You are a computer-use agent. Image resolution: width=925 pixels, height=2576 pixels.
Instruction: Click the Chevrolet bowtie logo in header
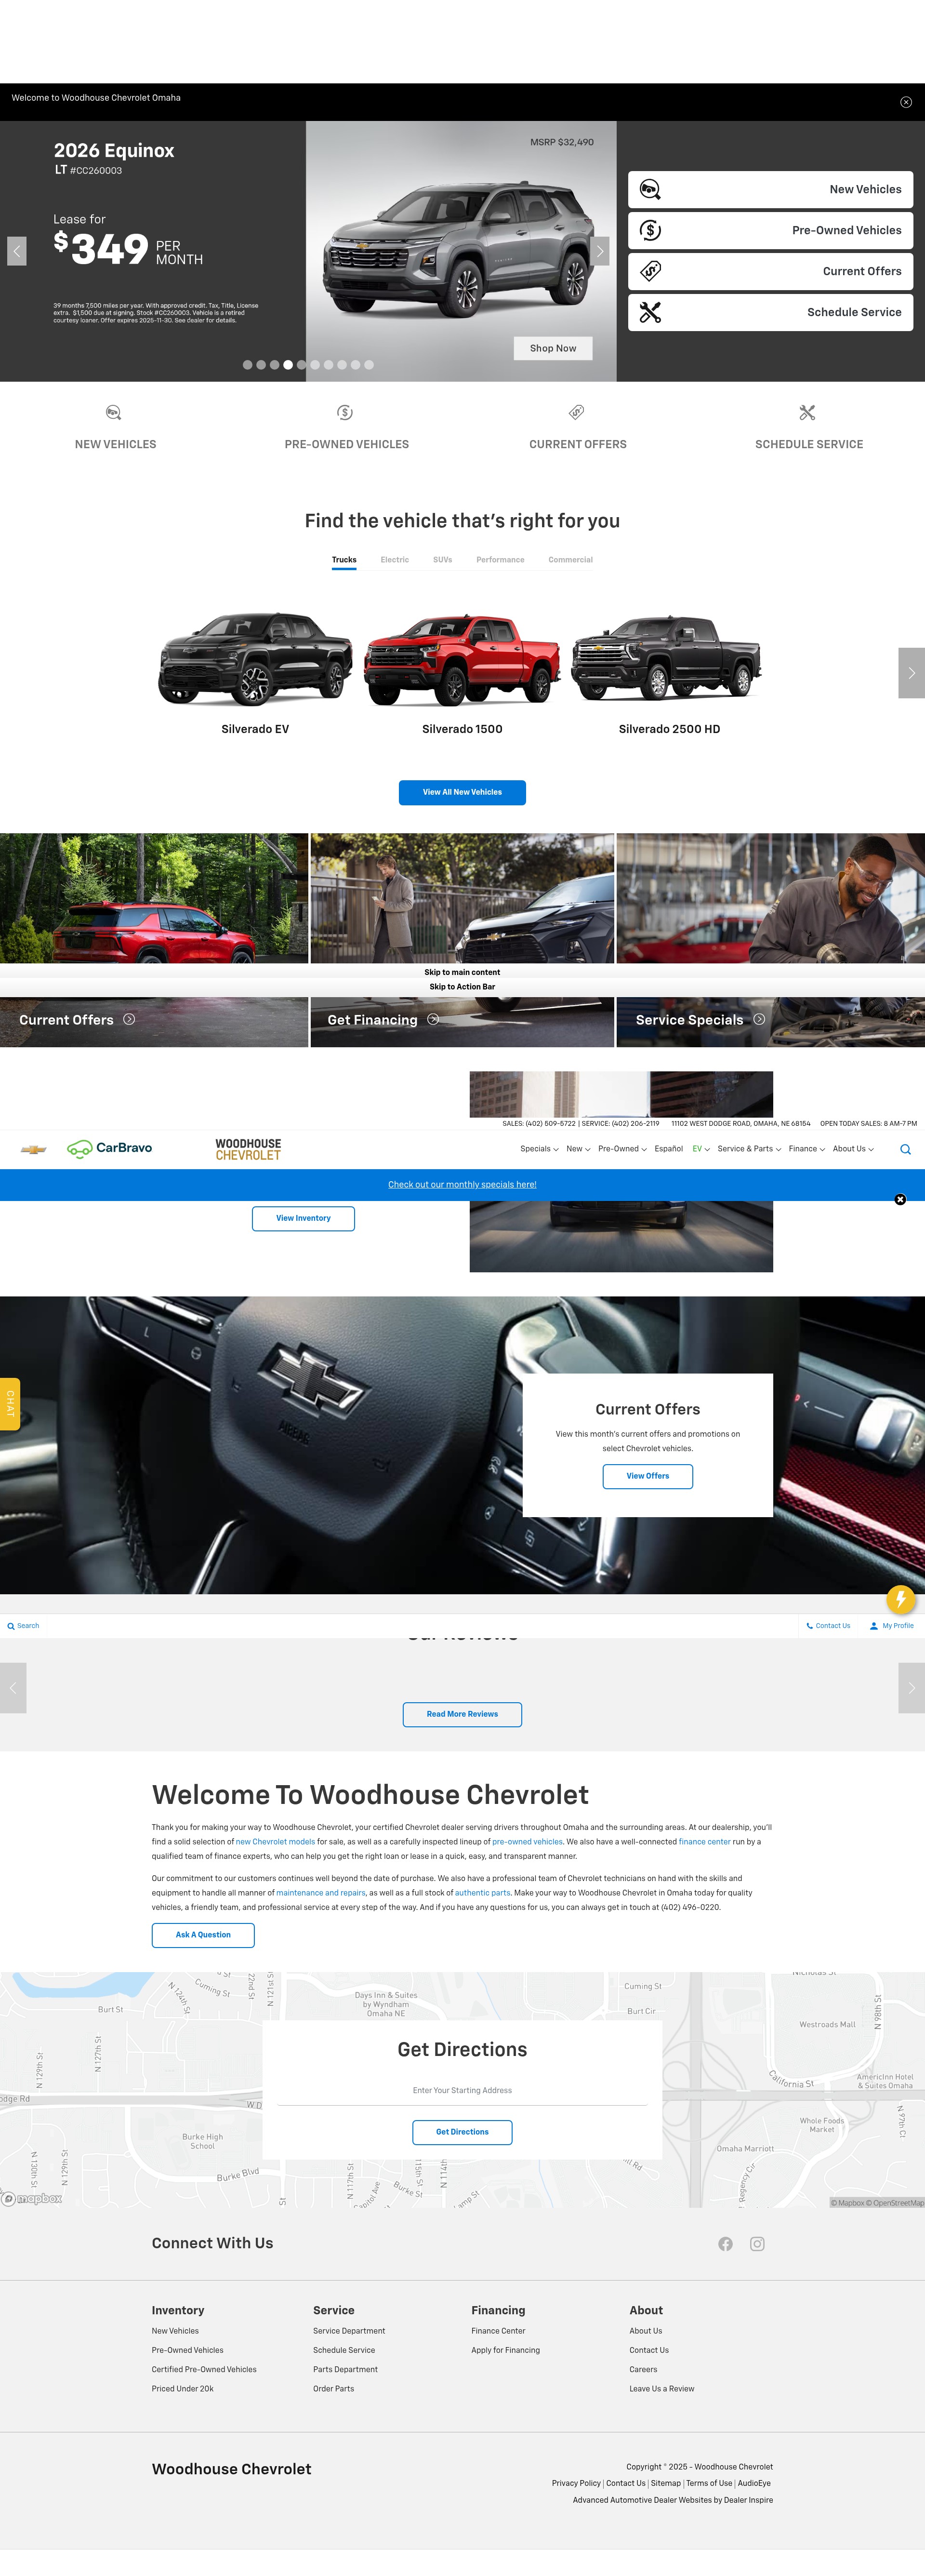tap(34, 1149)
